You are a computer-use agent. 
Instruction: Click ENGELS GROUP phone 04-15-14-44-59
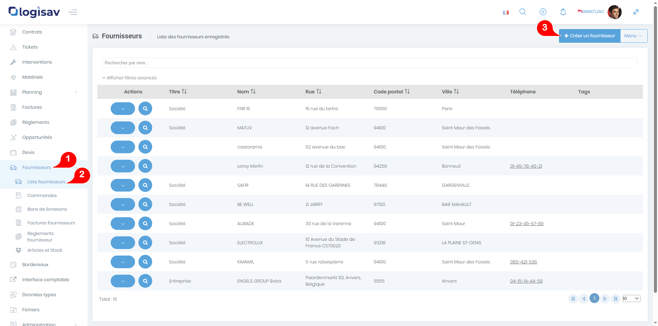coord(526,281)
